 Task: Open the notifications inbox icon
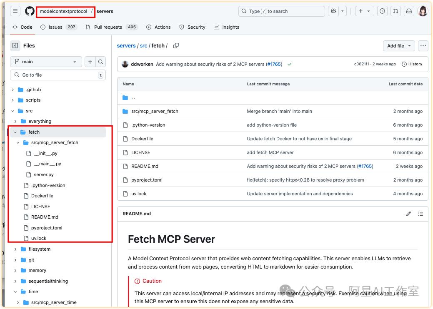409,11
